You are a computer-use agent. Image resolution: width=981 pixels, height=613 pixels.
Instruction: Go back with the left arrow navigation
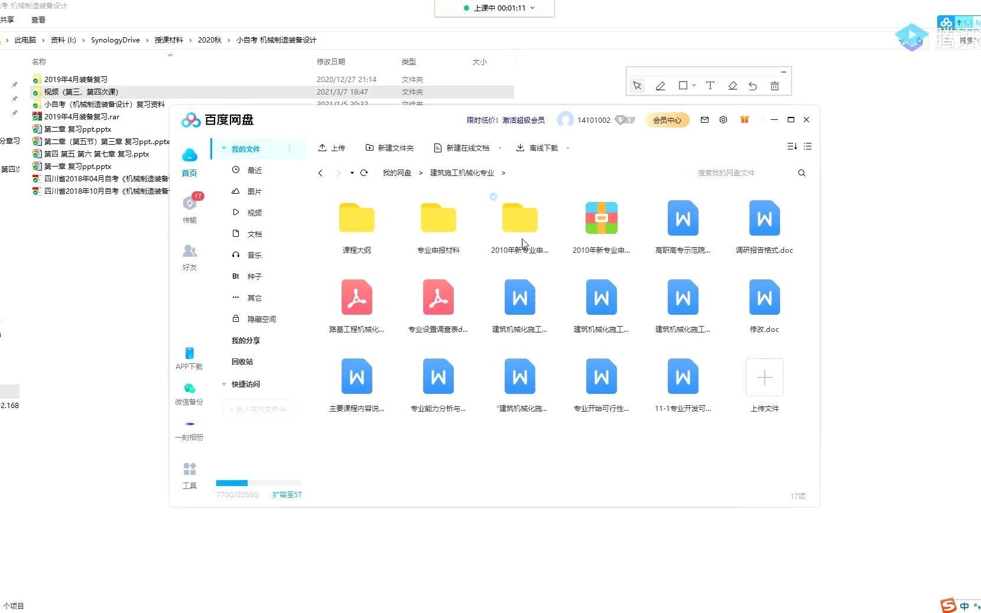click(320, 173)
